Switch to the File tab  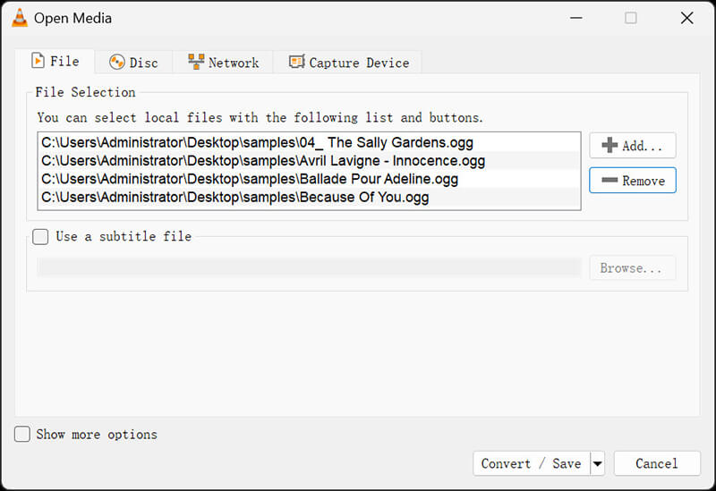tap(55, 61)
